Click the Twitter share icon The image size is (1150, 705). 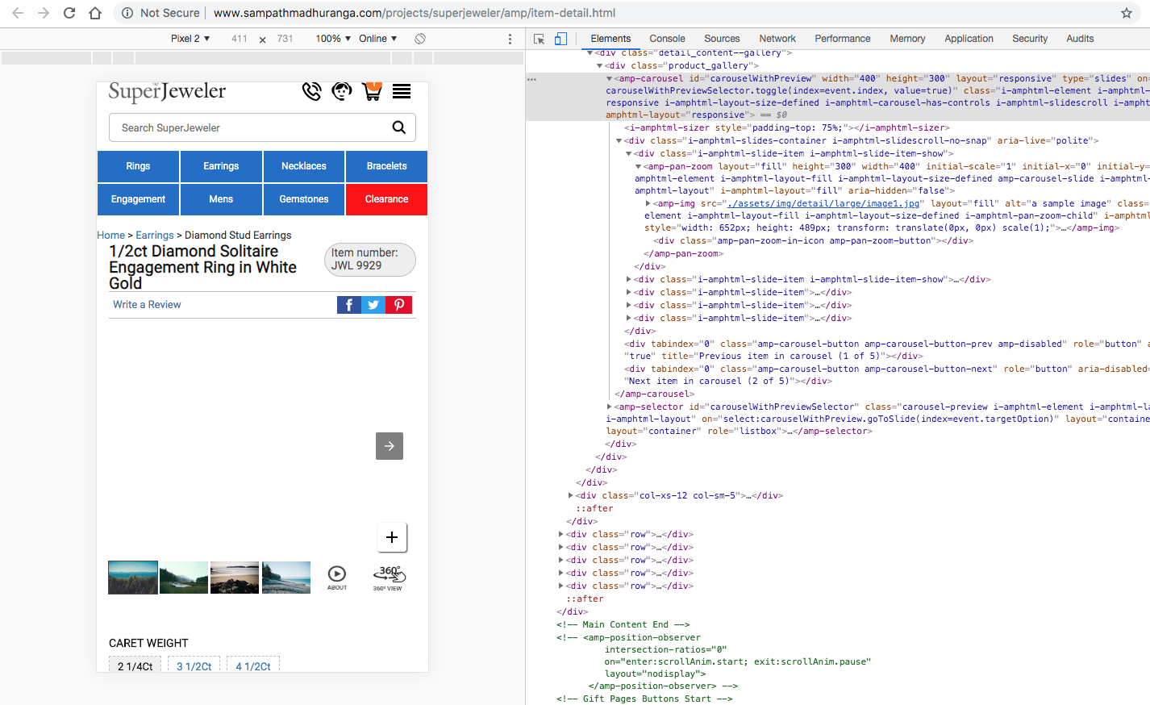pos(373,305)
